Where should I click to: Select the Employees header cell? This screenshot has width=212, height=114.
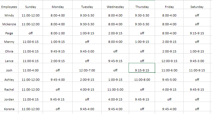(9, 5)
